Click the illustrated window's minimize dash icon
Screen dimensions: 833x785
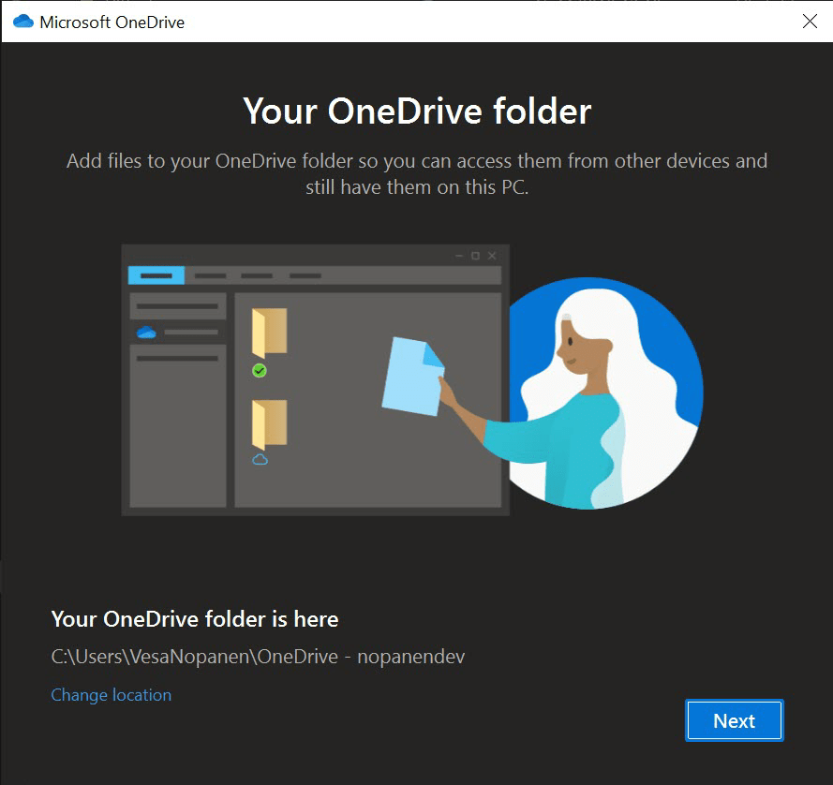click(458, 256)
